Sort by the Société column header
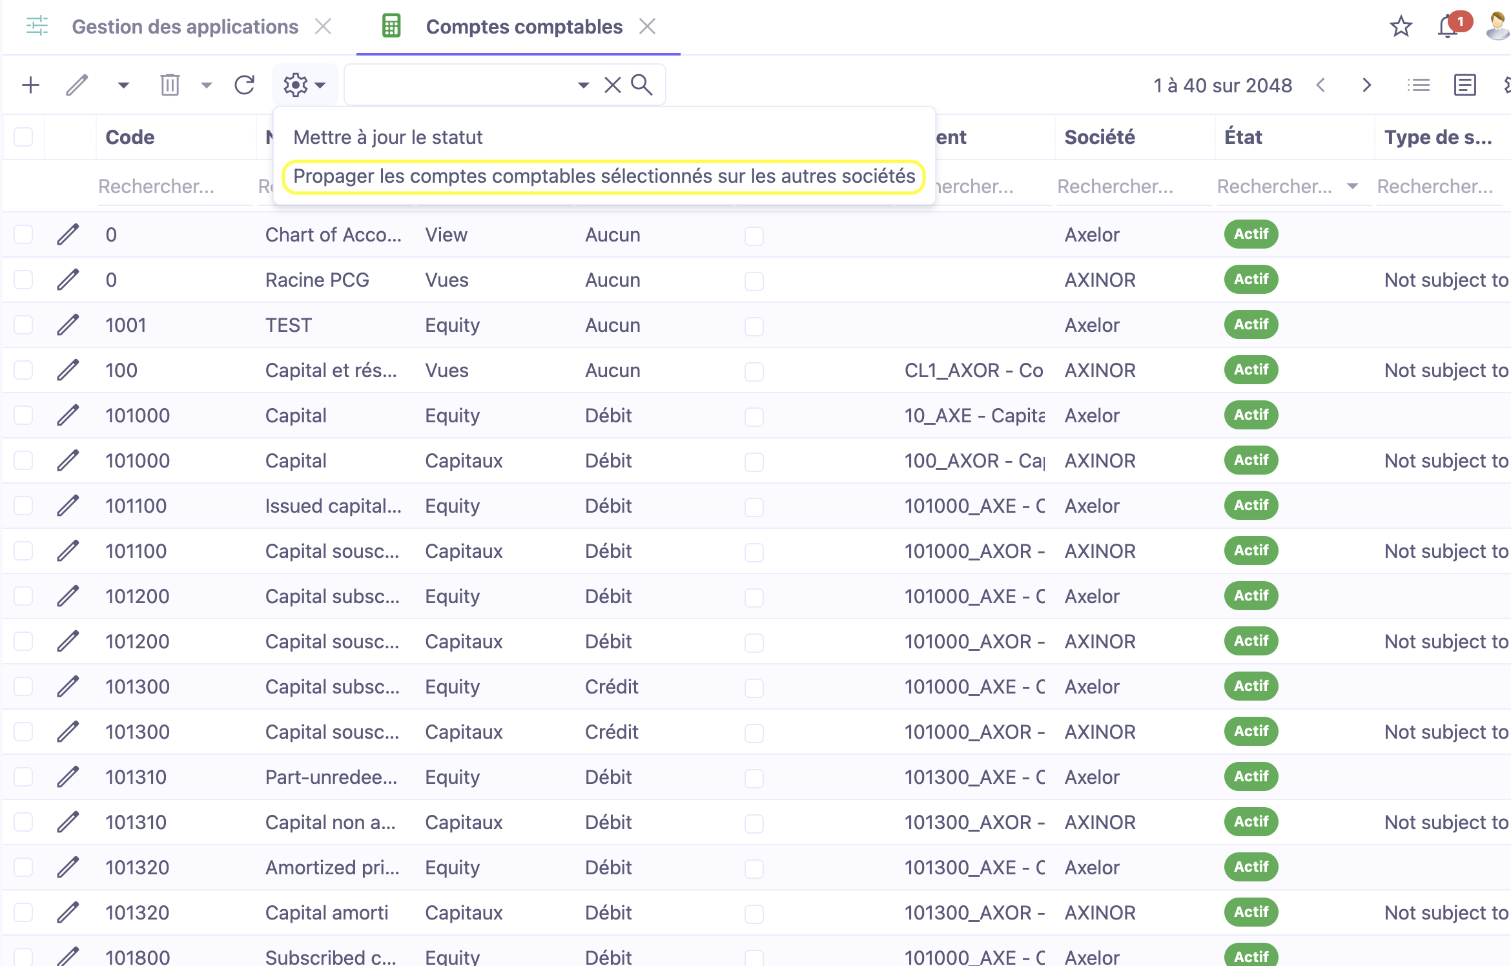Image resolution: width=1511 pixels, height=966 pixels. pos(1100,137)
